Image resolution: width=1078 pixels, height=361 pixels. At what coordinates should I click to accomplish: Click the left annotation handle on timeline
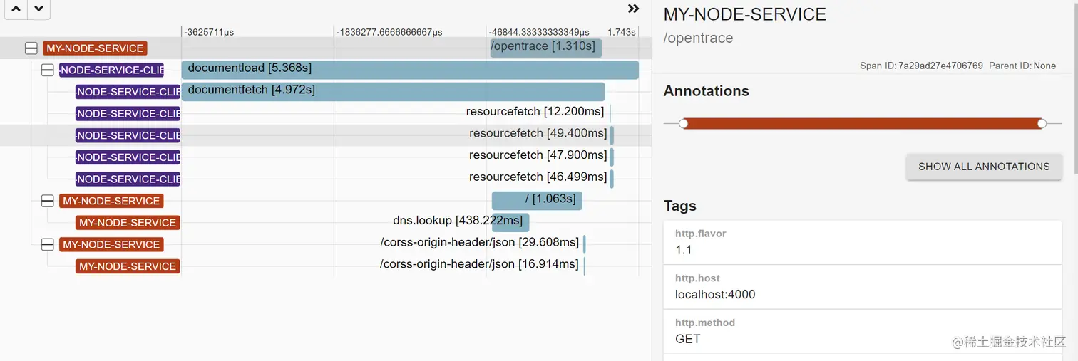[x=684, y=124]
